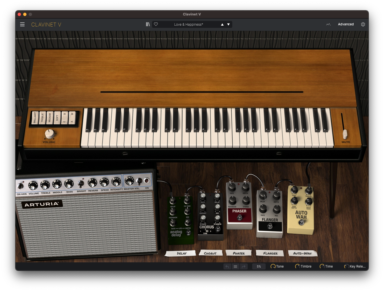Click the CHORUS ST.WIDTH knob
Image resolution: width=384 pixels, height=291 pixels.
[x=218, y=218]
